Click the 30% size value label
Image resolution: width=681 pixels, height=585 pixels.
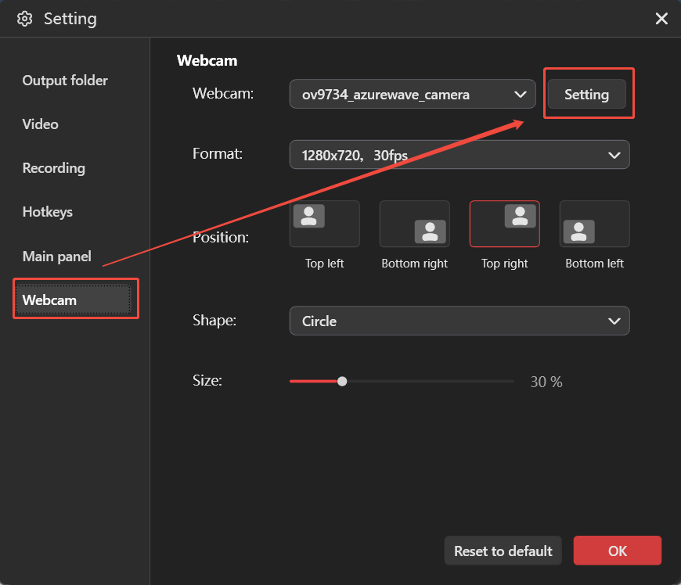tap(546, 381)
